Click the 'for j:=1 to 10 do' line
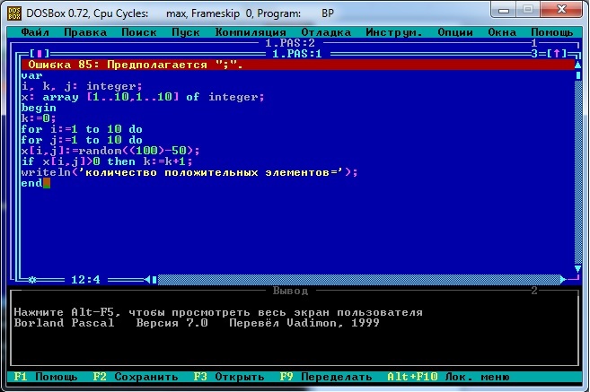 [82, 140]
